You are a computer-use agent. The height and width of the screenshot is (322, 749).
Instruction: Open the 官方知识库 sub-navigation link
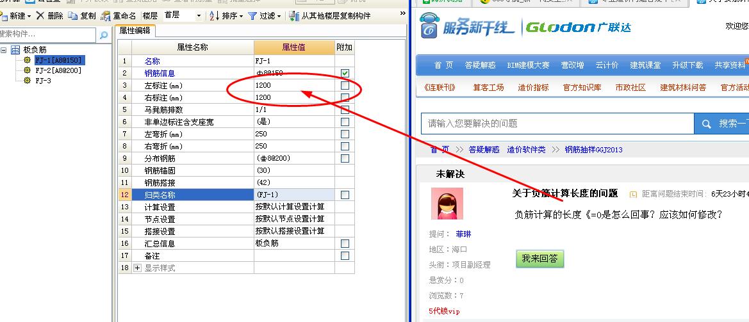[582, 88]
